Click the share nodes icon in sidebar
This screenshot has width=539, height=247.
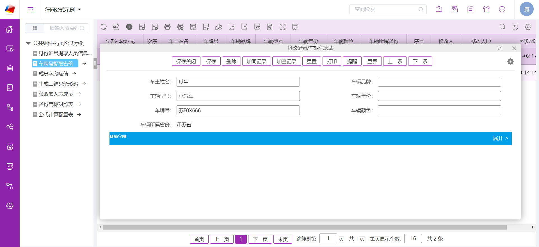[x=10, y=127]
